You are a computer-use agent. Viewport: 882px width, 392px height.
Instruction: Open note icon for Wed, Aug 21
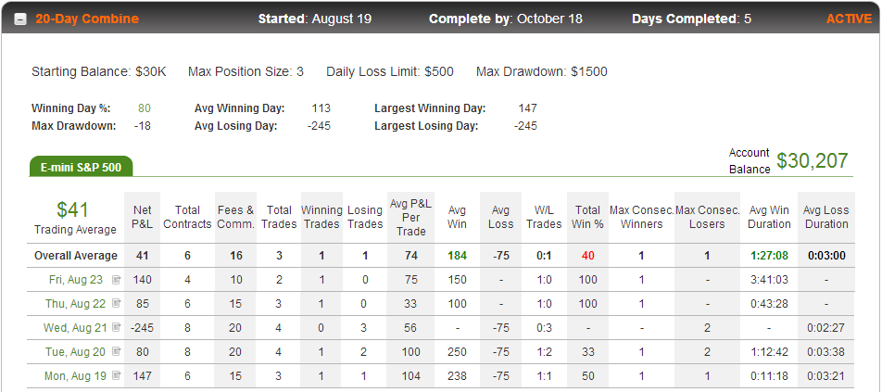[x=117, y=327]
